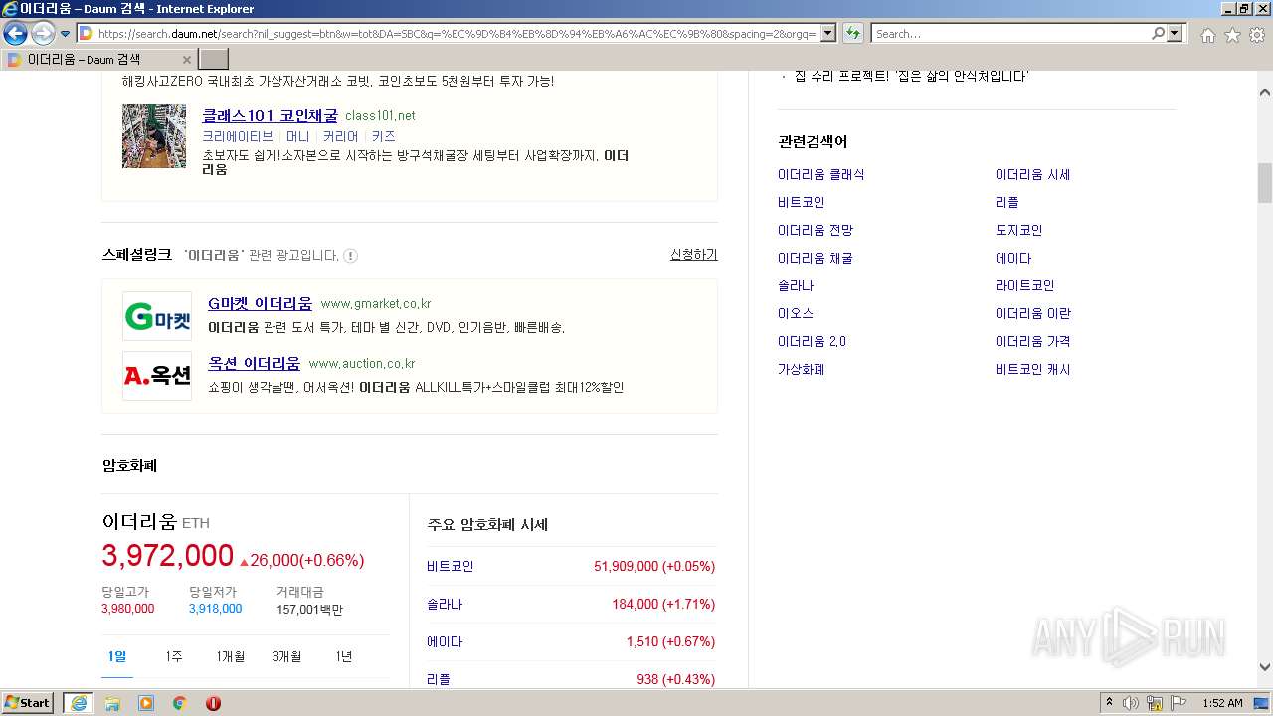Go forward with the browser Forward arrow
Image resolution: width=1273 pixels, height=716 pixels.
(x=43, y=33)
